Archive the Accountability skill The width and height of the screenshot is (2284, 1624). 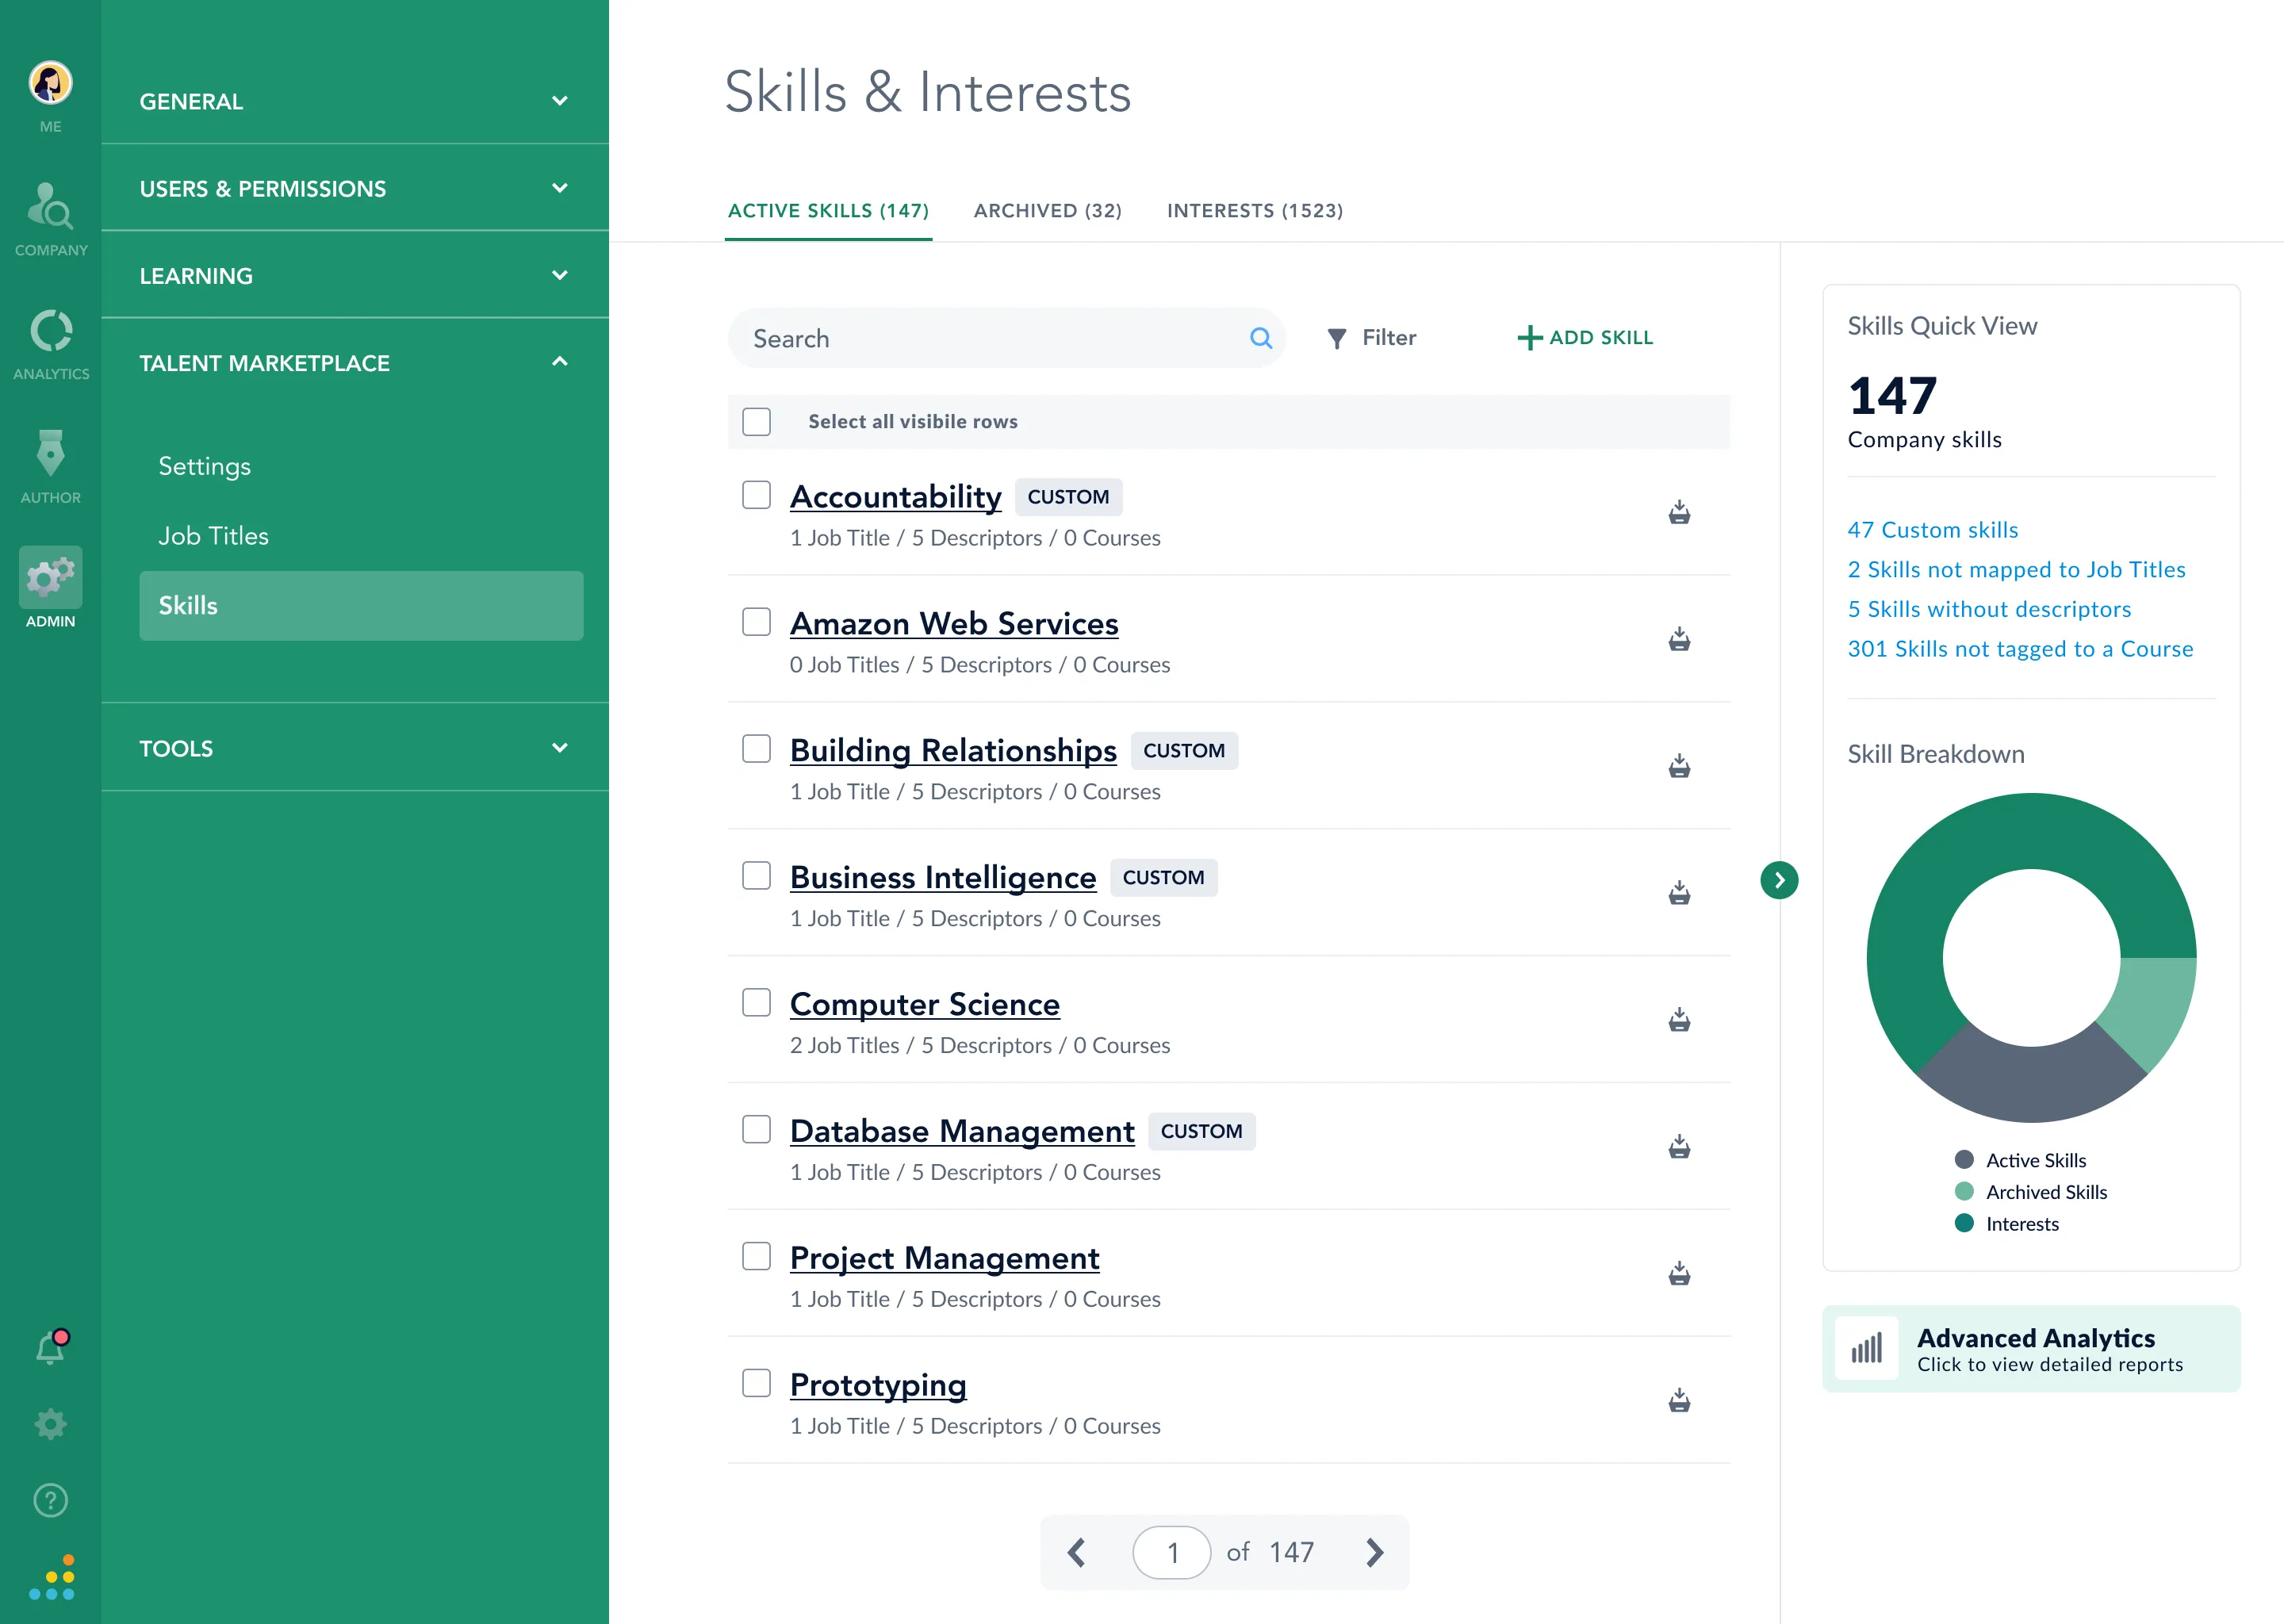1679,513
